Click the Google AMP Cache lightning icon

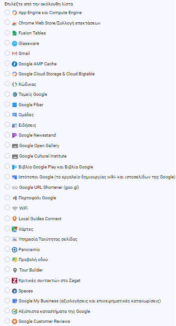(15, 64)
